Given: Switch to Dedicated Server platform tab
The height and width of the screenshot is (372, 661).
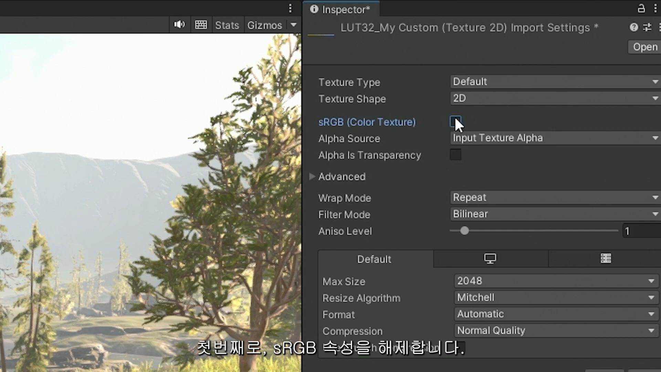Looking at the screenshot, I should pos(606,259).
